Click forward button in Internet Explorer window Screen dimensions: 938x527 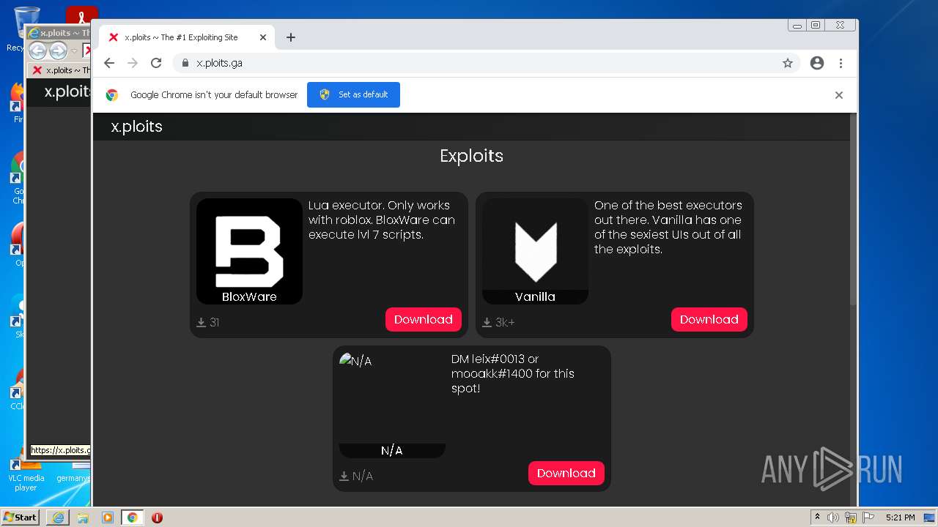(x=58, y=51)
